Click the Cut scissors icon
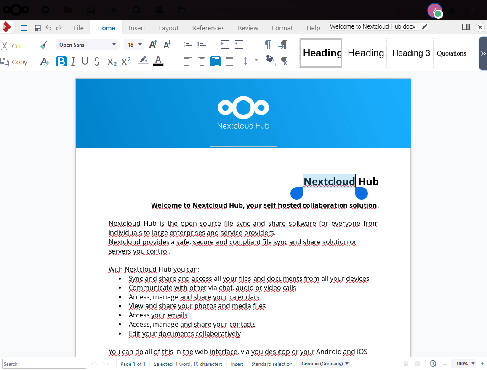The height and width of the screenshot is (370, 487). 5,46
